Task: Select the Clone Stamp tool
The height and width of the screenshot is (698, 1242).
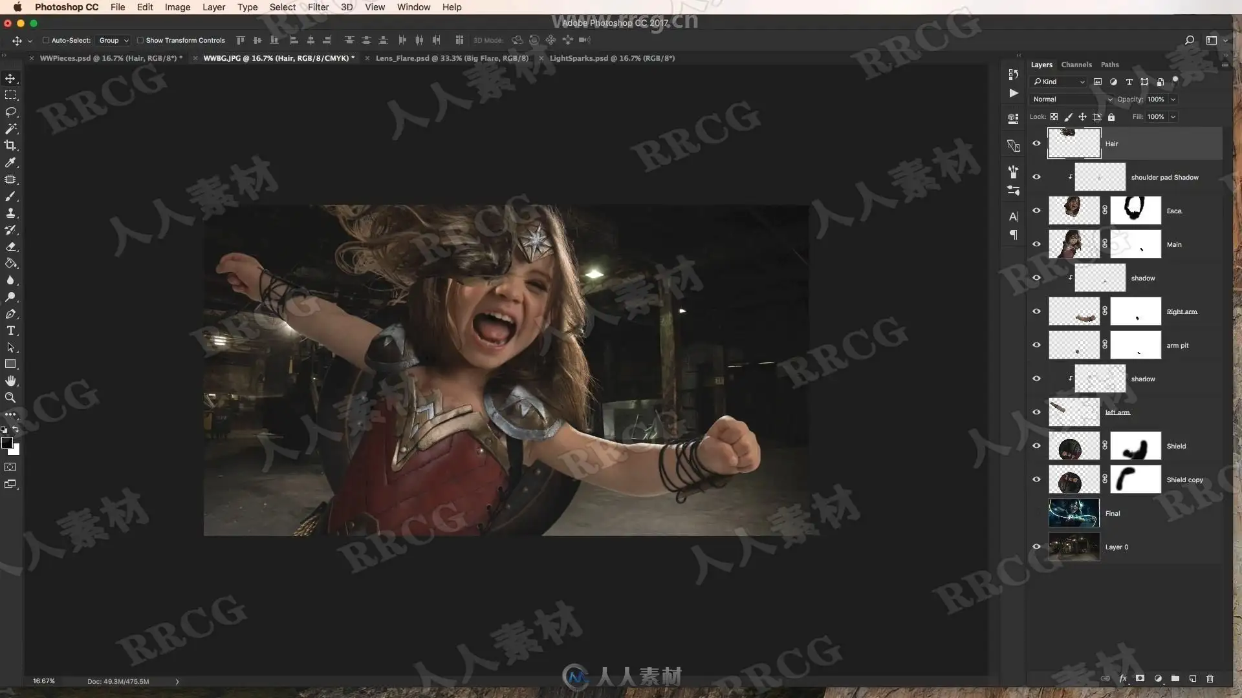Action: 10,213
